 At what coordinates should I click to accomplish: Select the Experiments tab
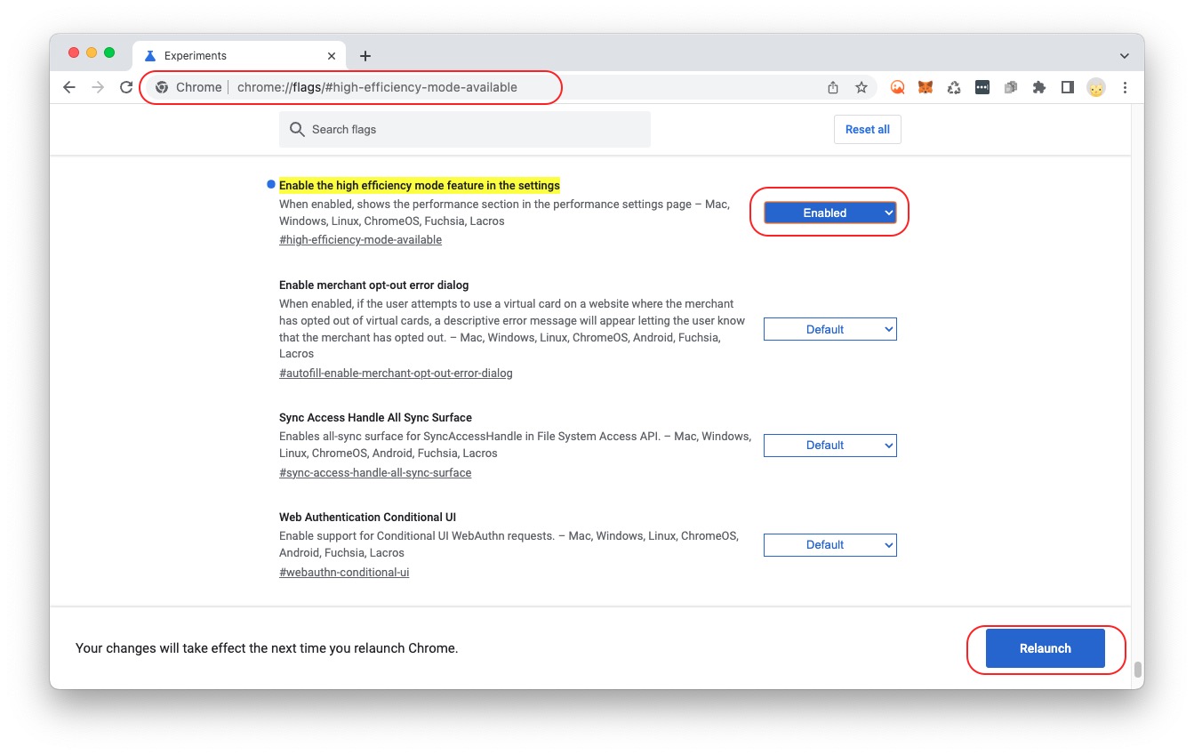coord(231,55)
